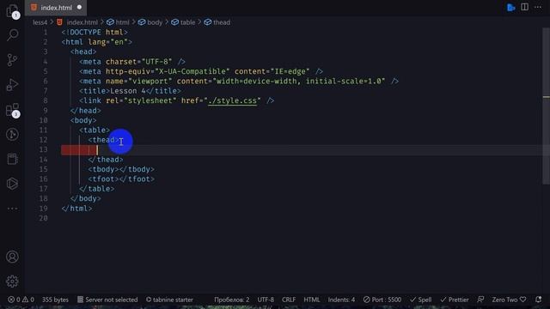Close index.html tab via unsaved dot
The height and width of the screenshot is (309, 550).
(x=79, y=8)
